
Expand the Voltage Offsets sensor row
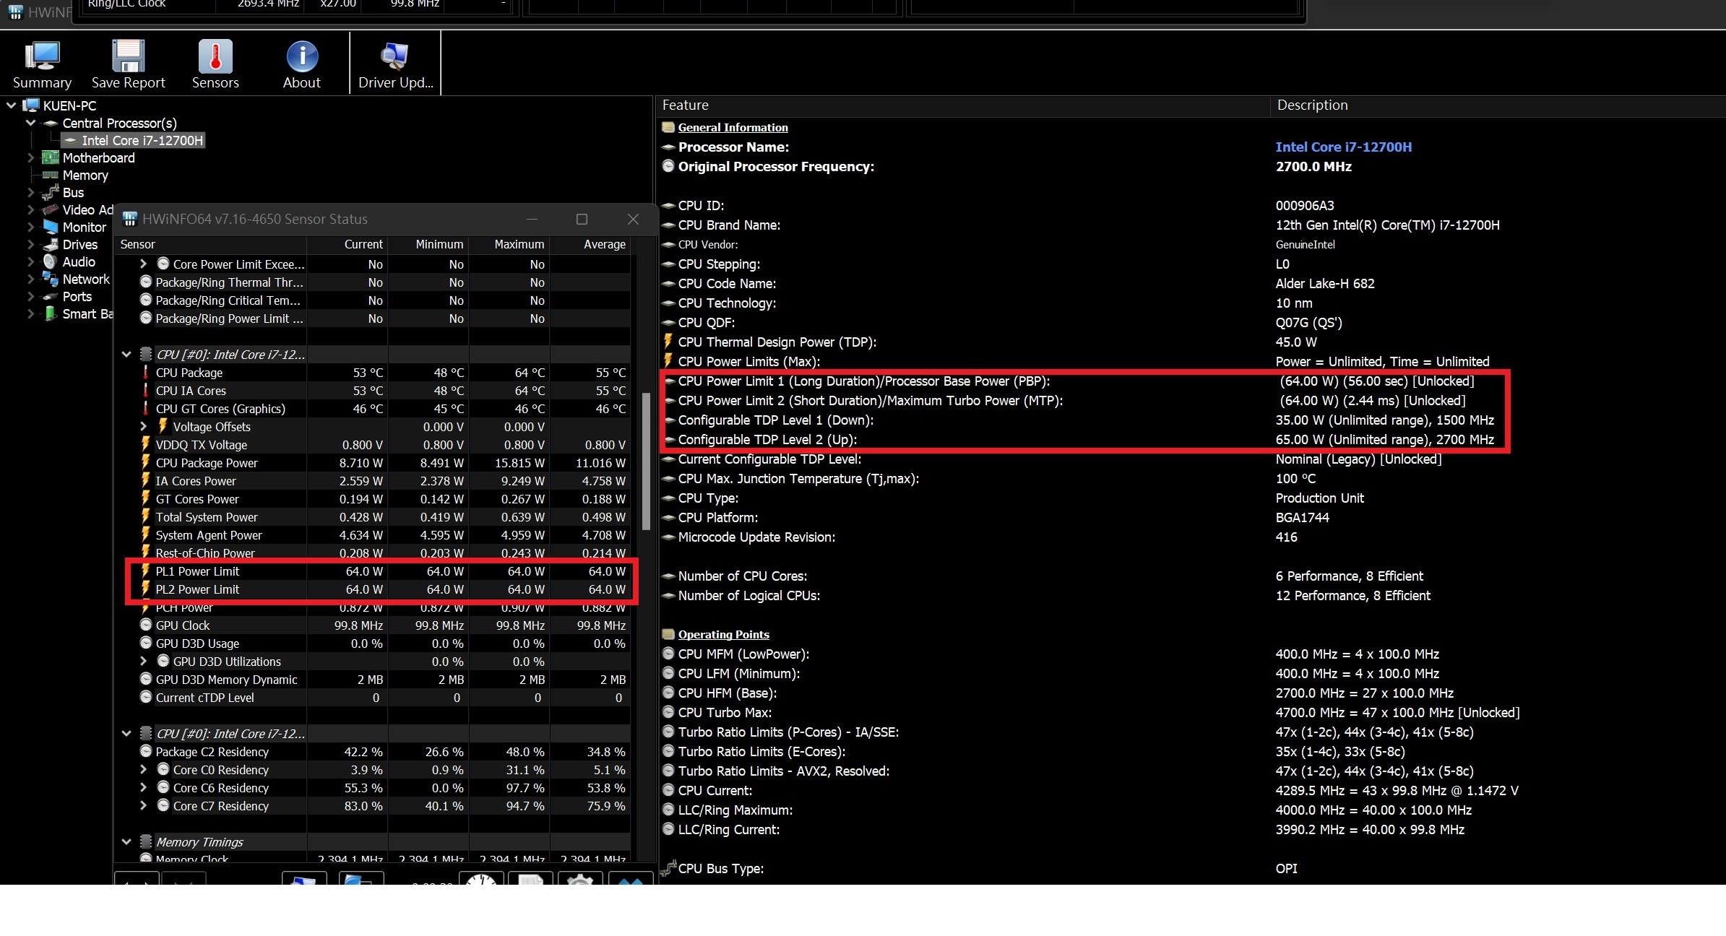pyautogui.click(x=143, y=426)
